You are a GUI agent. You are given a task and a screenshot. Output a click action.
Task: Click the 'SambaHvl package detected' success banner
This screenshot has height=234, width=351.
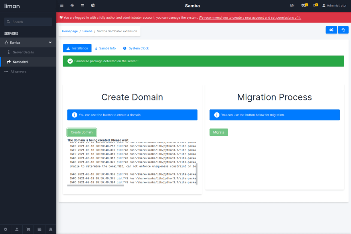tap(203, 61)
